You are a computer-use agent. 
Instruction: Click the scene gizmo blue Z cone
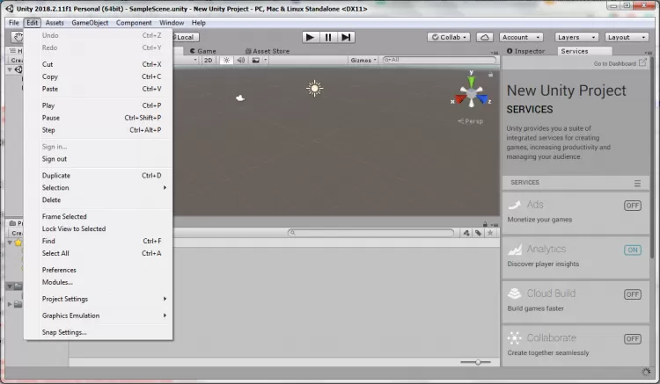click(482, 99)
